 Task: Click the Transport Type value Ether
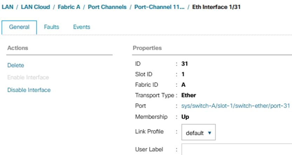pos(189,95)
